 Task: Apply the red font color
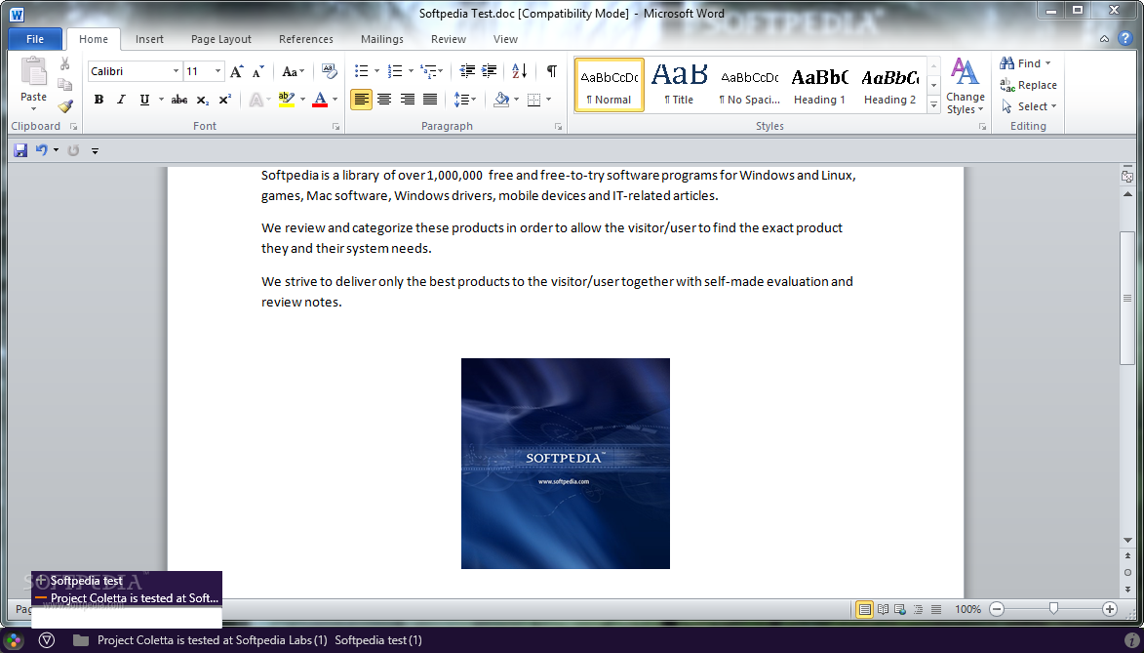(x=320, y=101)
